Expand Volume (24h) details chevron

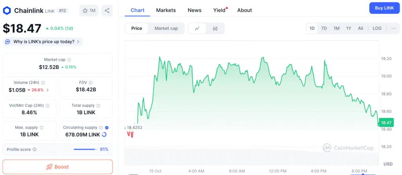(48, 90)
